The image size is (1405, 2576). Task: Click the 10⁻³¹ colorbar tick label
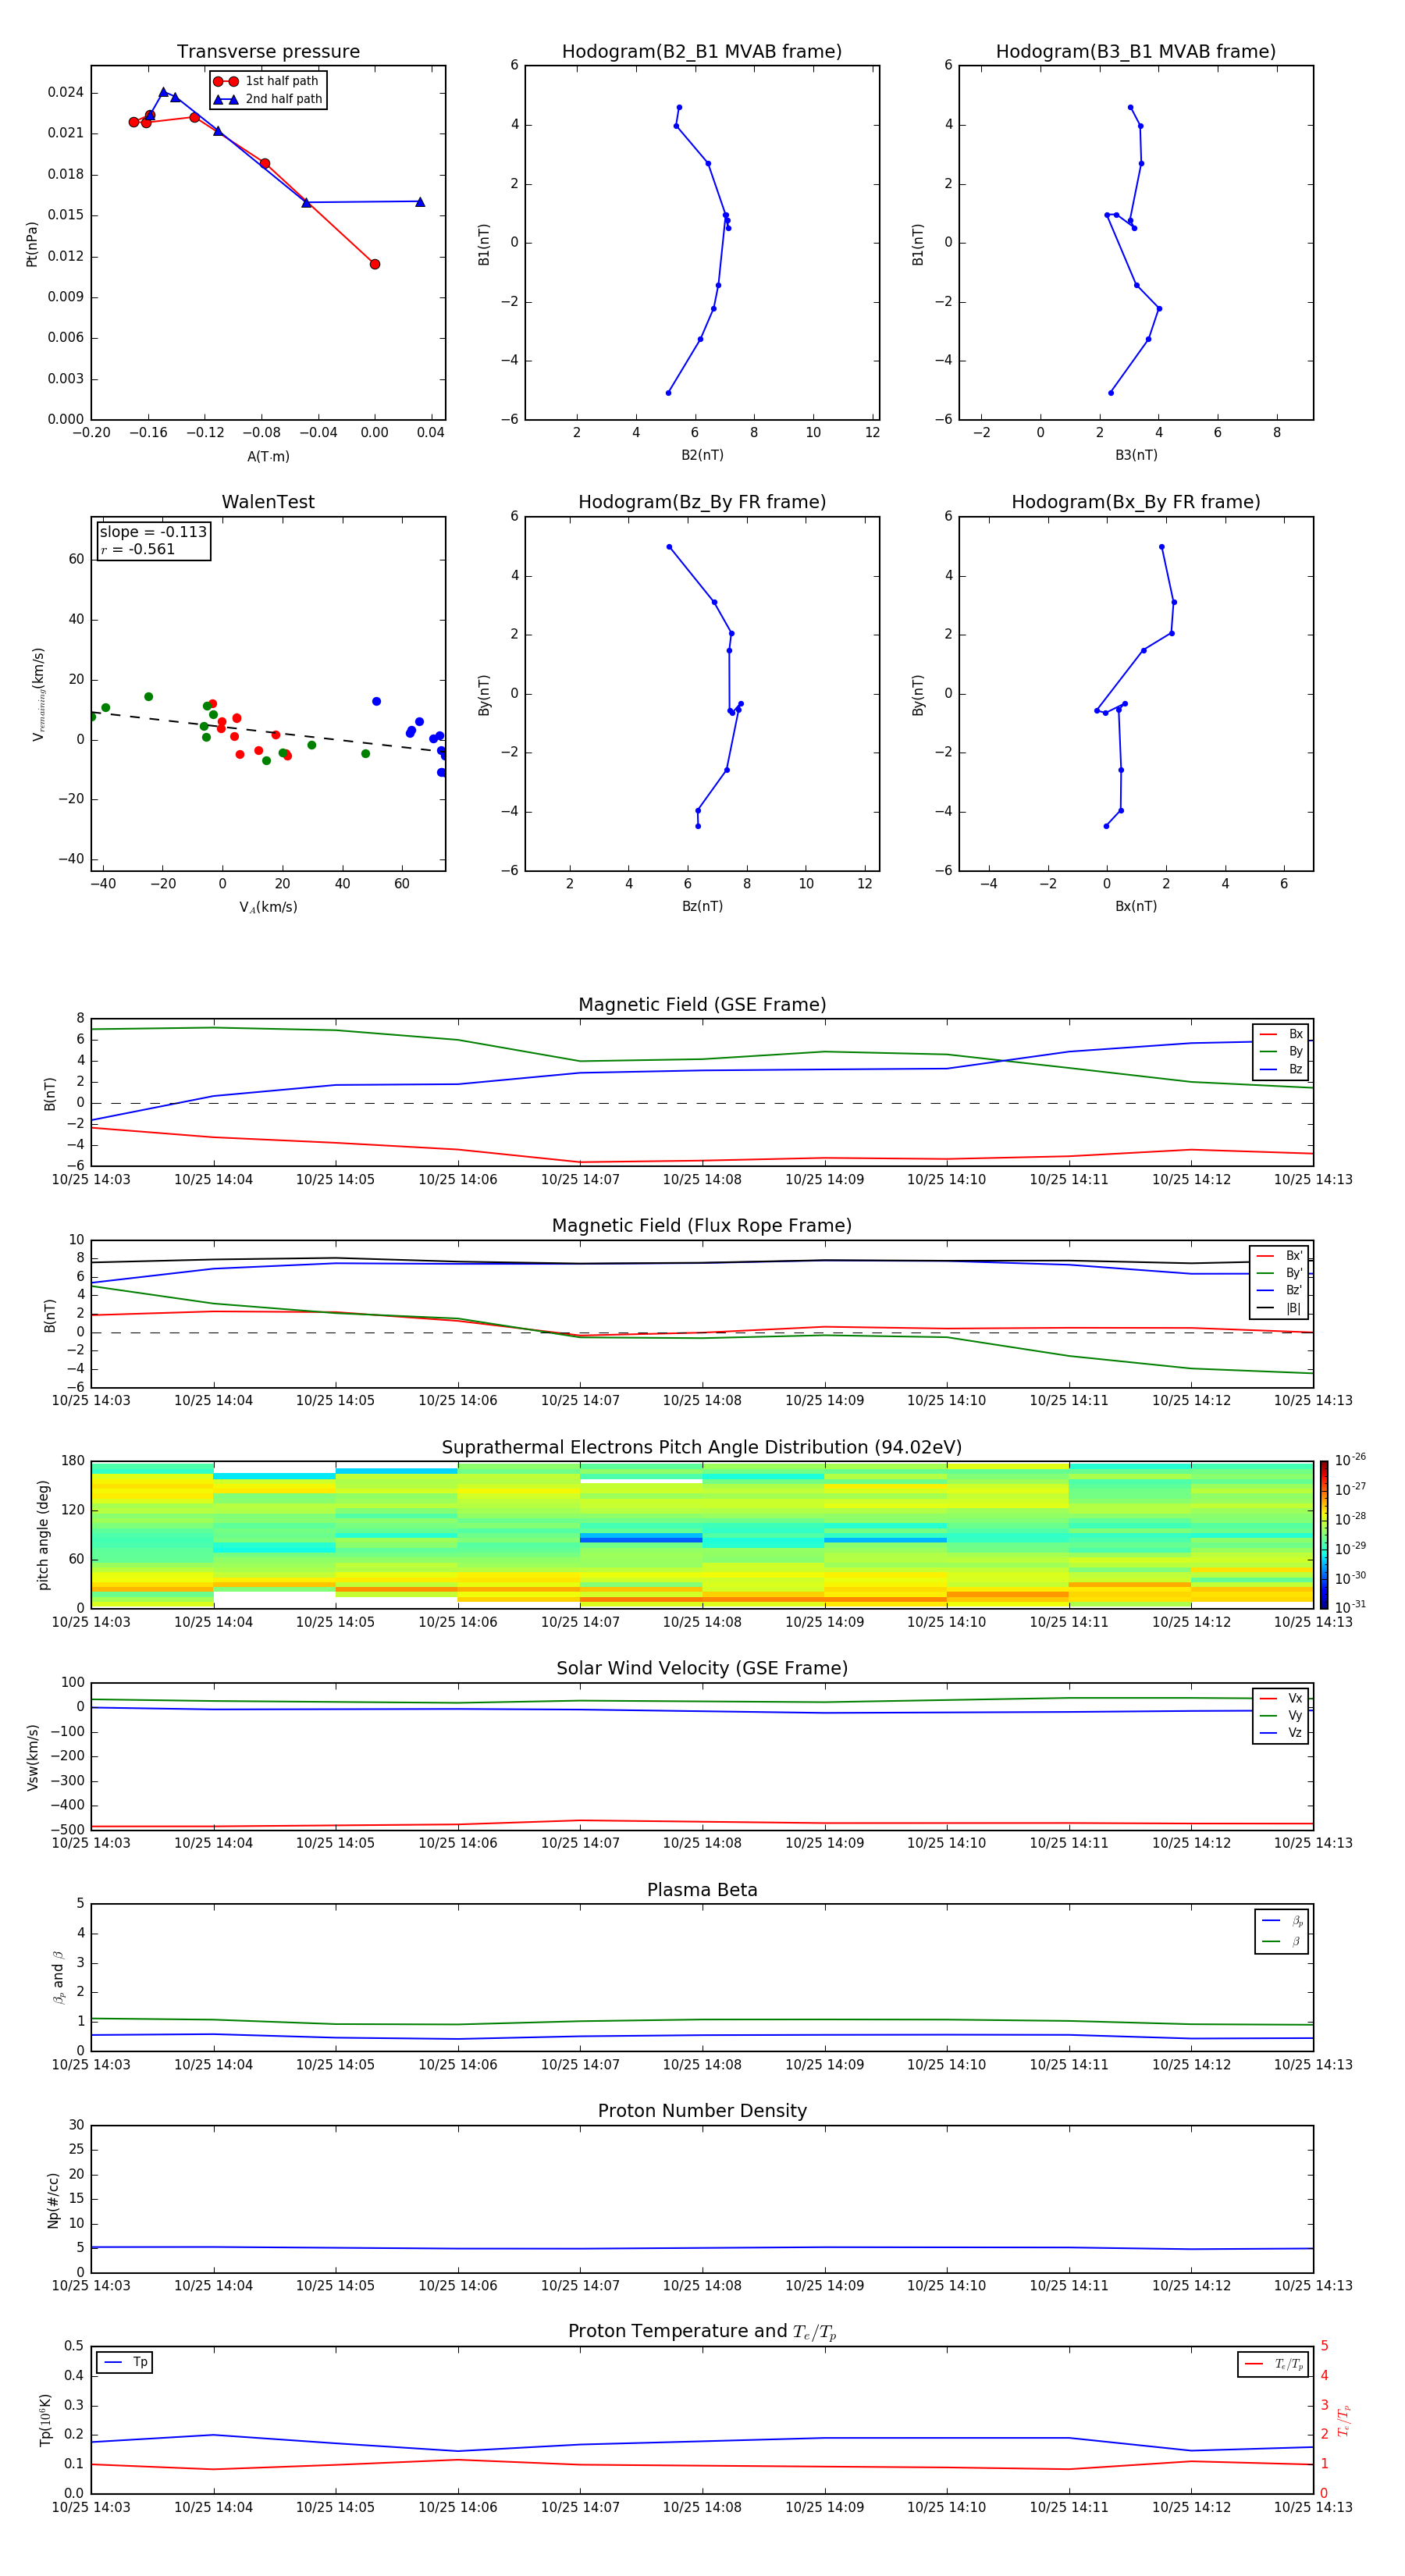coord(1350,1607)
